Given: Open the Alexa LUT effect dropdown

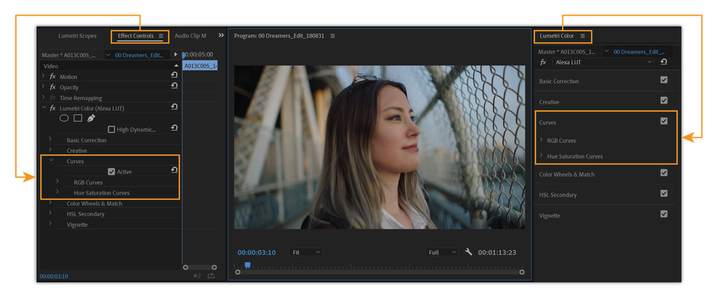Looking at the screenshot, I should tap(603, 62).
